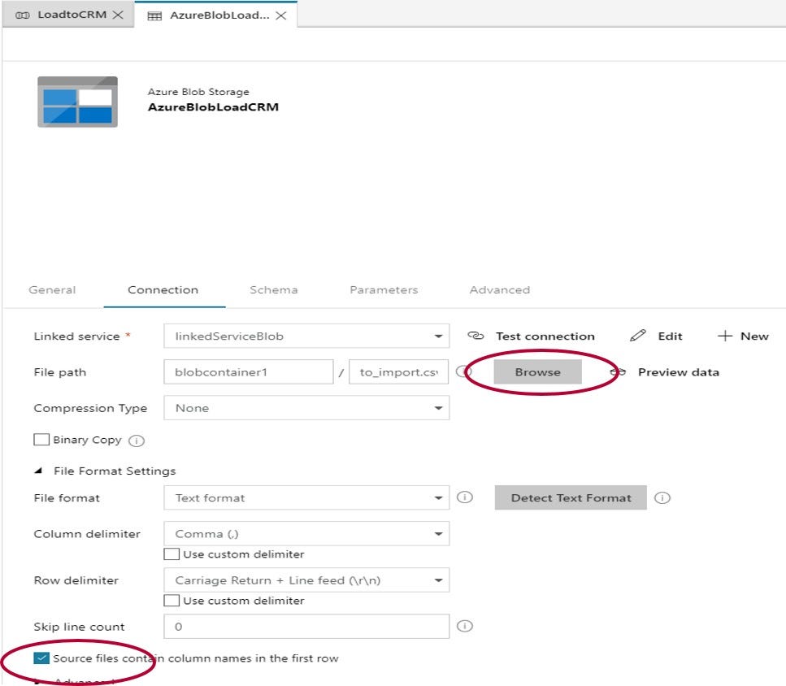Screen dimensions: 786x686
Task: Open the General tab
Action: coord(52,289)
